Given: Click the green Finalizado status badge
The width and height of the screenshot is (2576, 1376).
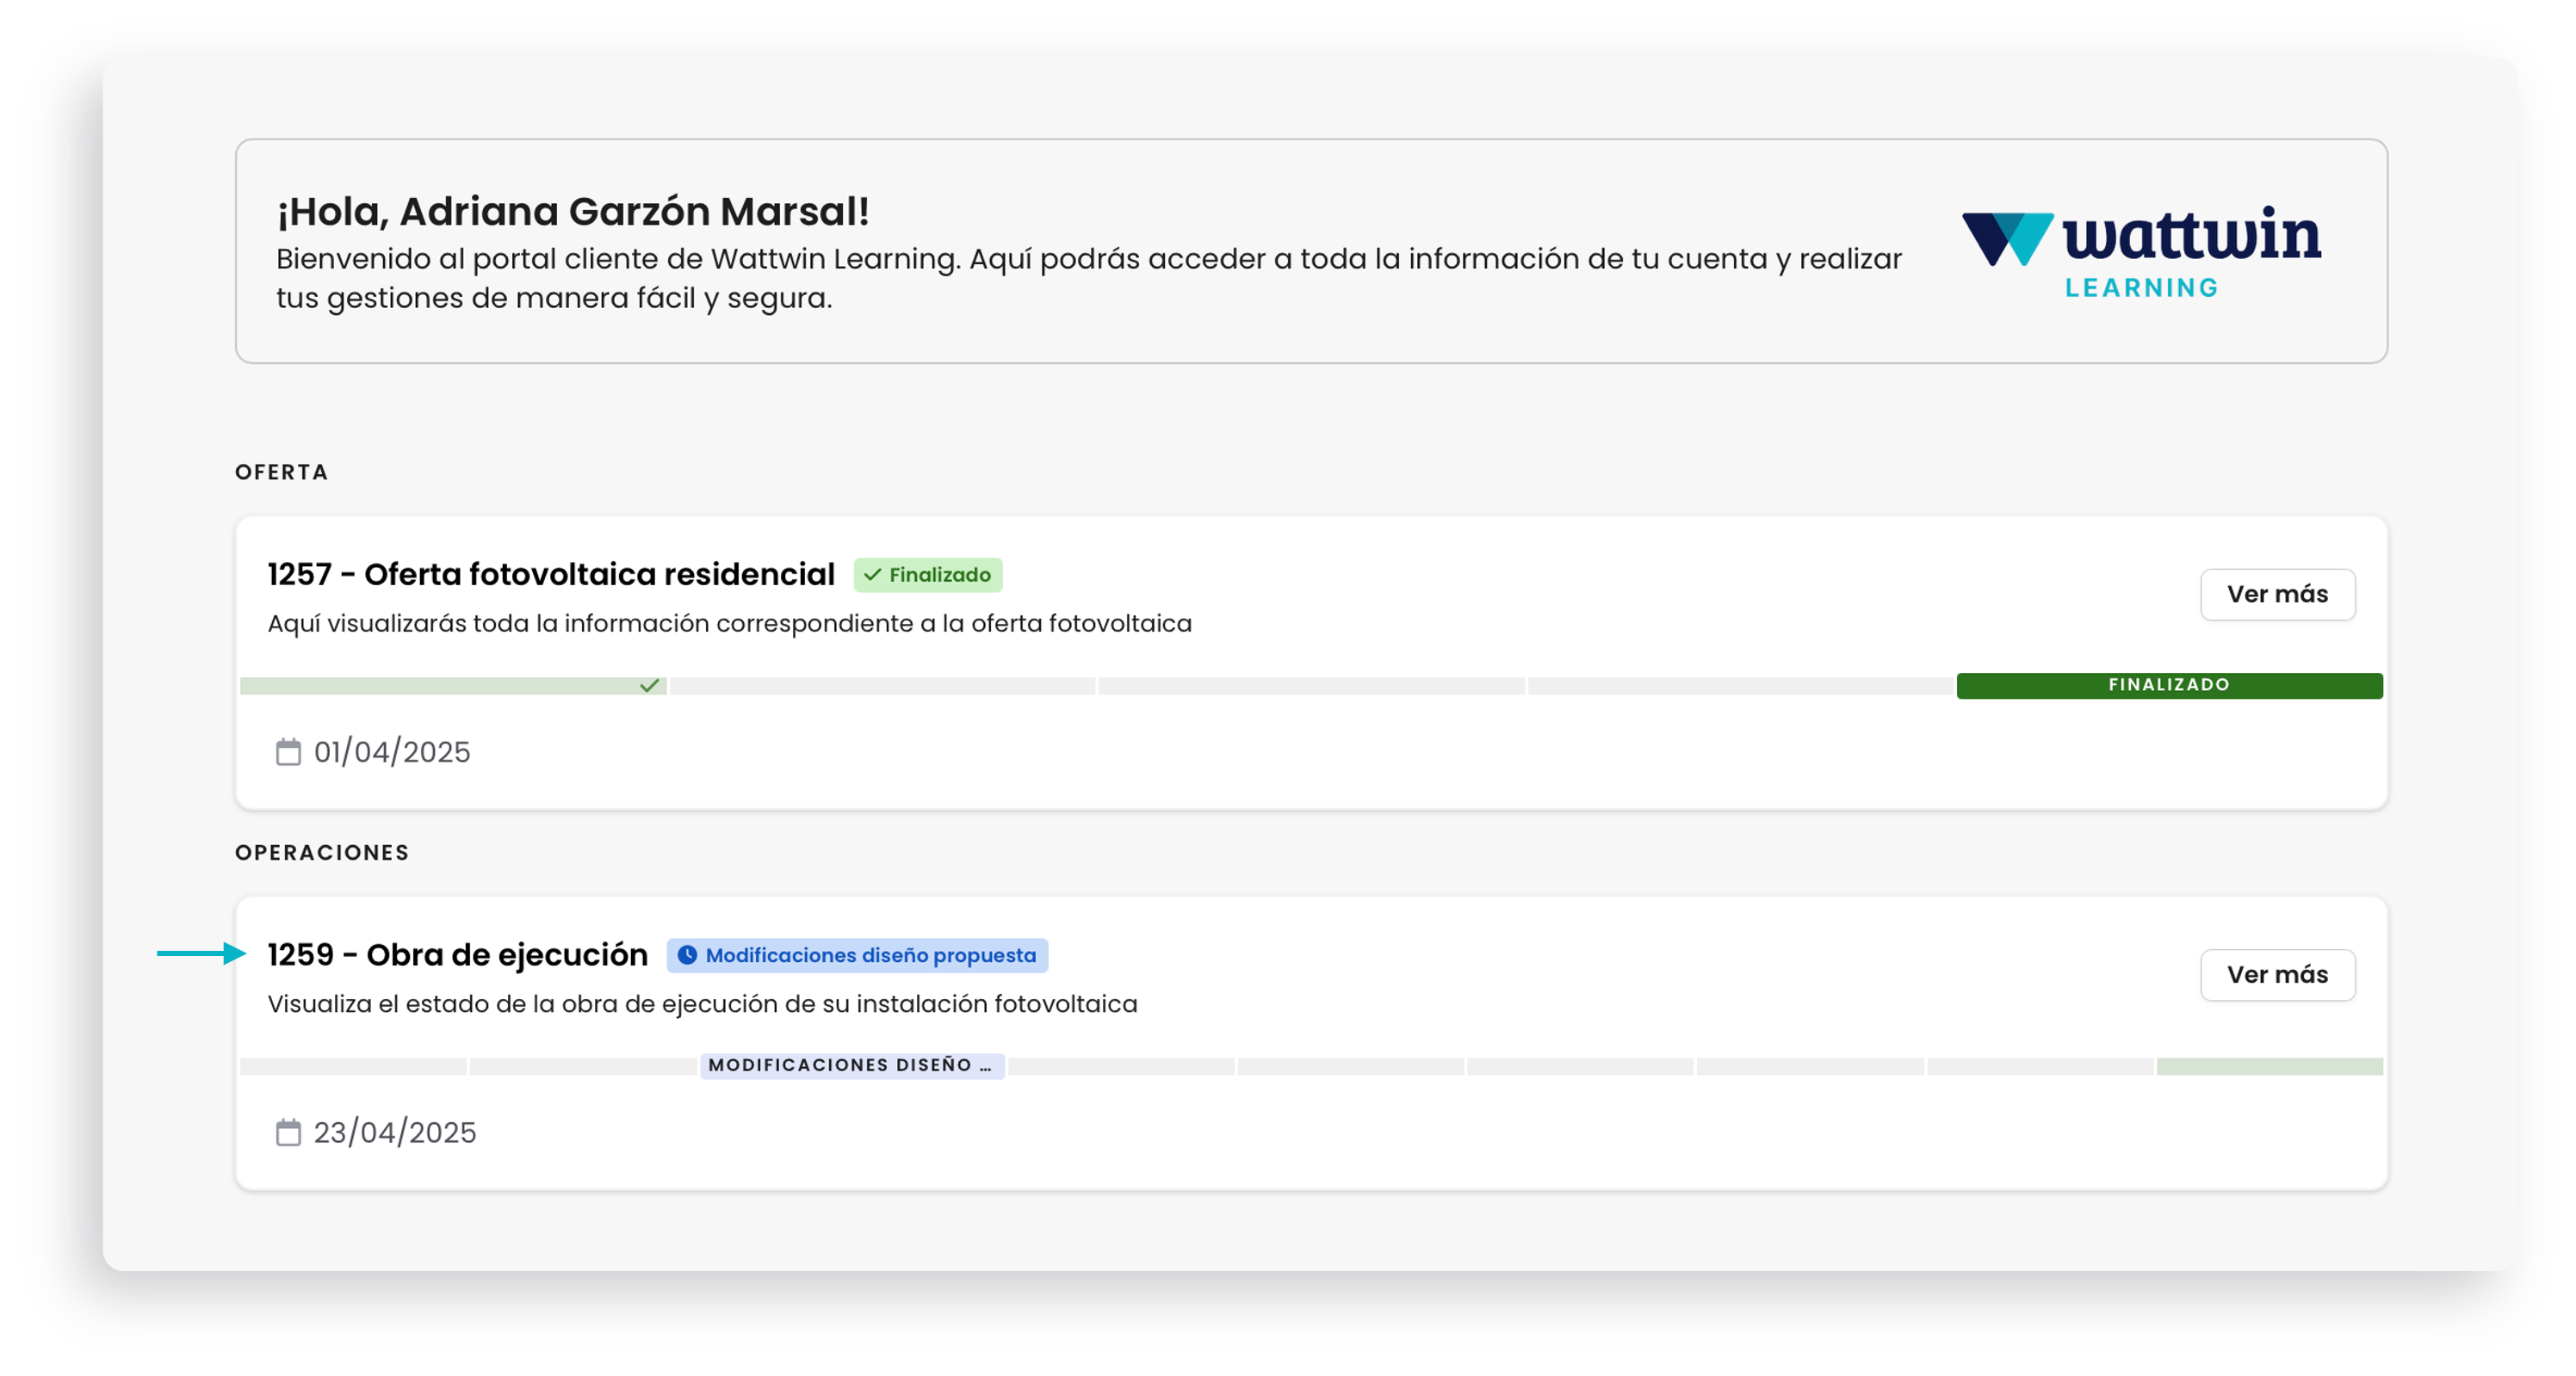Looking at the screenshot, I should point(928,575).
